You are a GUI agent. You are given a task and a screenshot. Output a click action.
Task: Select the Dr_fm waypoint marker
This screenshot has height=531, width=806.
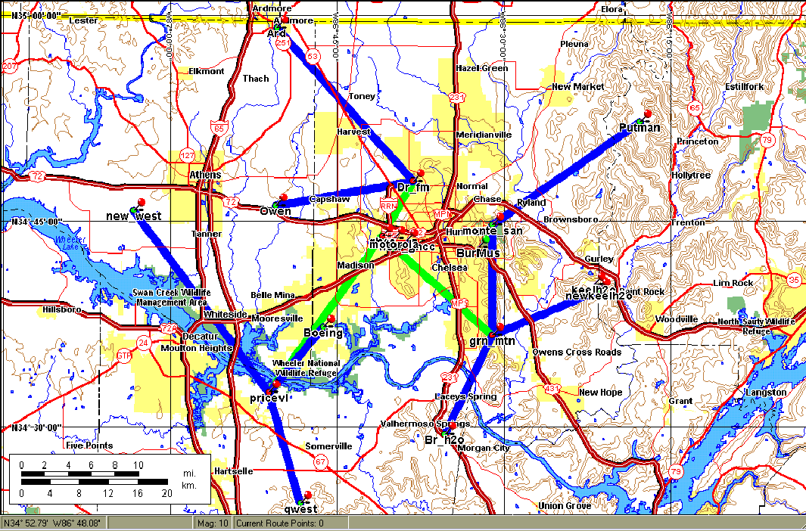pos(419,176)
